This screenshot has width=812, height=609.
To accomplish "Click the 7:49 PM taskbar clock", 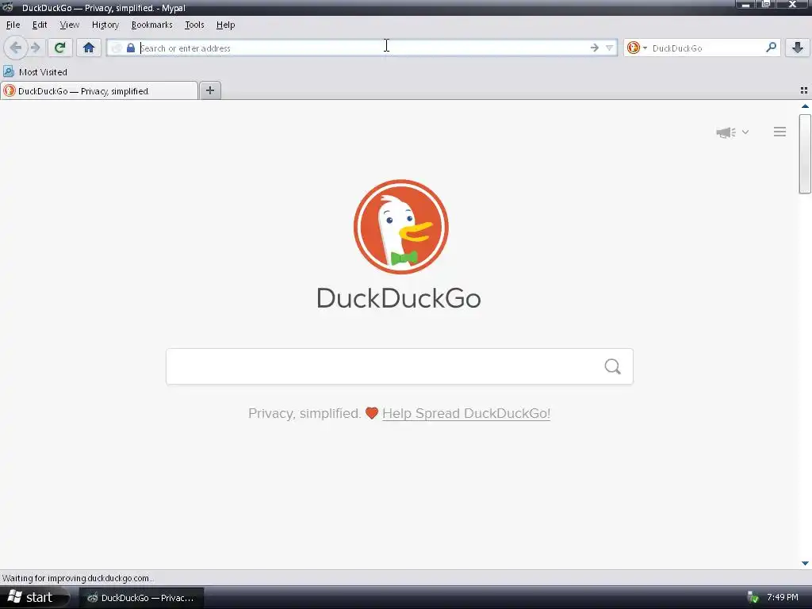I will click(x=783, y=597).
